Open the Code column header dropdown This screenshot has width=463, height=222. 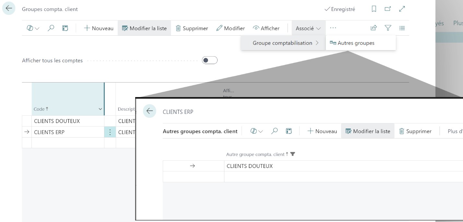[100, 109]
